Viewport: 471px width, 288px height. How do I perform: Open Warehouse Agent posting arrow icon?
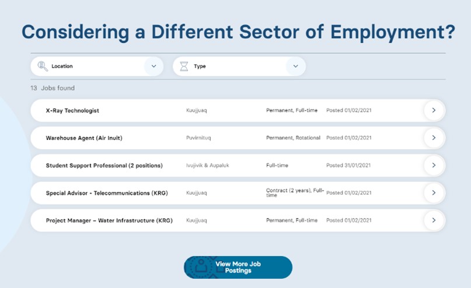pyautogui.click(x=434, y=138)
